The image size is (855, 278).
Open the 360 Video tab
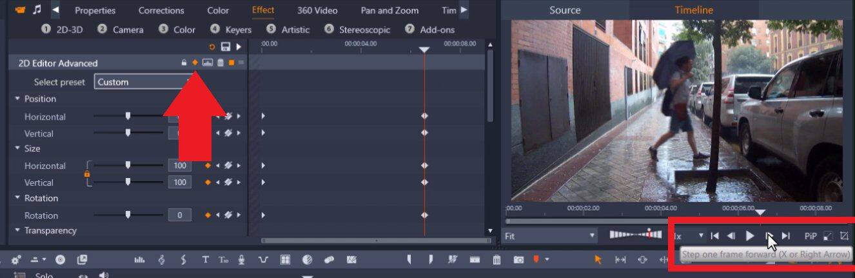(317, 10)
